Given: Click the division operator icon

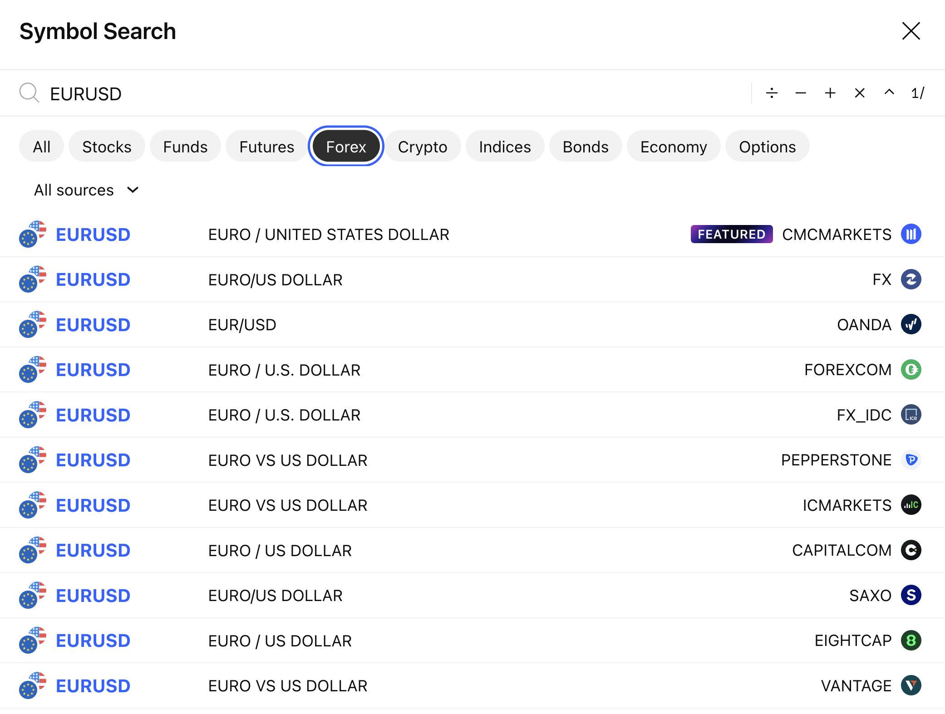Looking at the screenshot, I should click(772, 93).
